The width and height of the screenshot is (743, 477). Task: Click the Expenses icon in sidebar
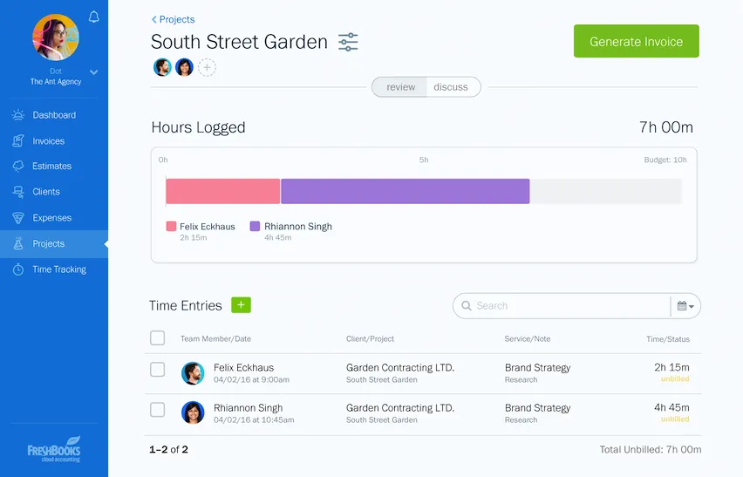pos(17,218)
